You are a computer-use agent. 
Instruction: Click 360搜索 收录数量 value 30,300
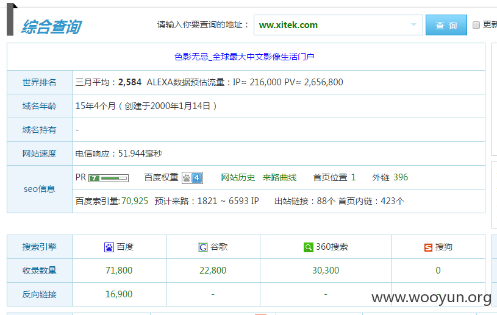(326, 271)
